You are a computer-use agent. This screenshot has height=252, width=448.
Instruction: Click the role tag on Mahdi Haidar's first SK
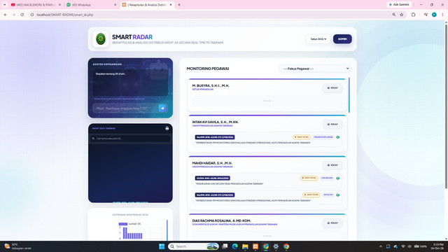[327, 178]
